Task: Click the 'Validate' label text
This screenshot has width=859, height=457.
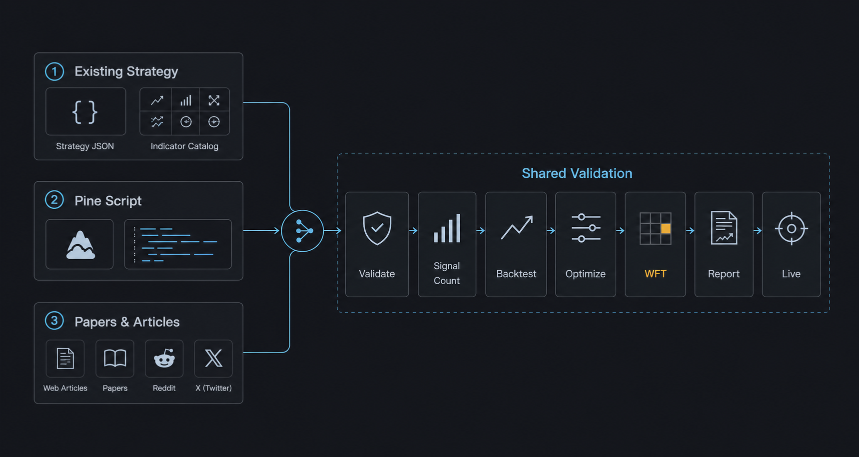Action: [x=377, y=274]
